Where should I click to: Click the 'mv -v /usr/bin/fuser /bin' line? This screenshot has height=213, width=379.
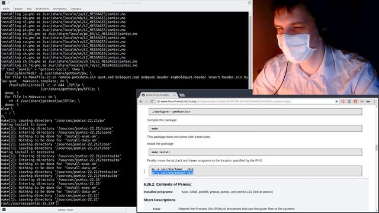(x=172, y=169)
